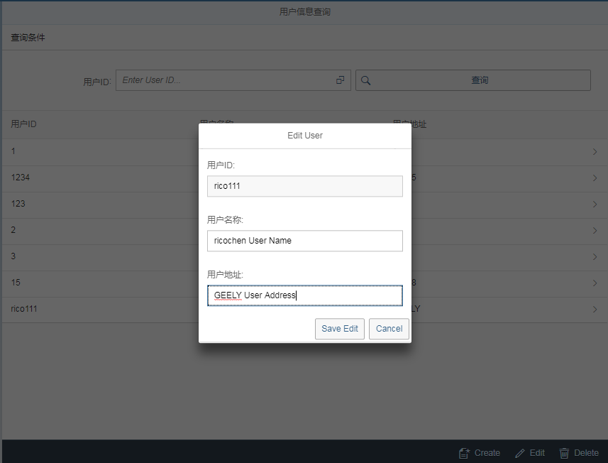The height and width of the screenshot is (463, 608).
Task: Select table row with ID rico111
Action: (x=305, y=310)
